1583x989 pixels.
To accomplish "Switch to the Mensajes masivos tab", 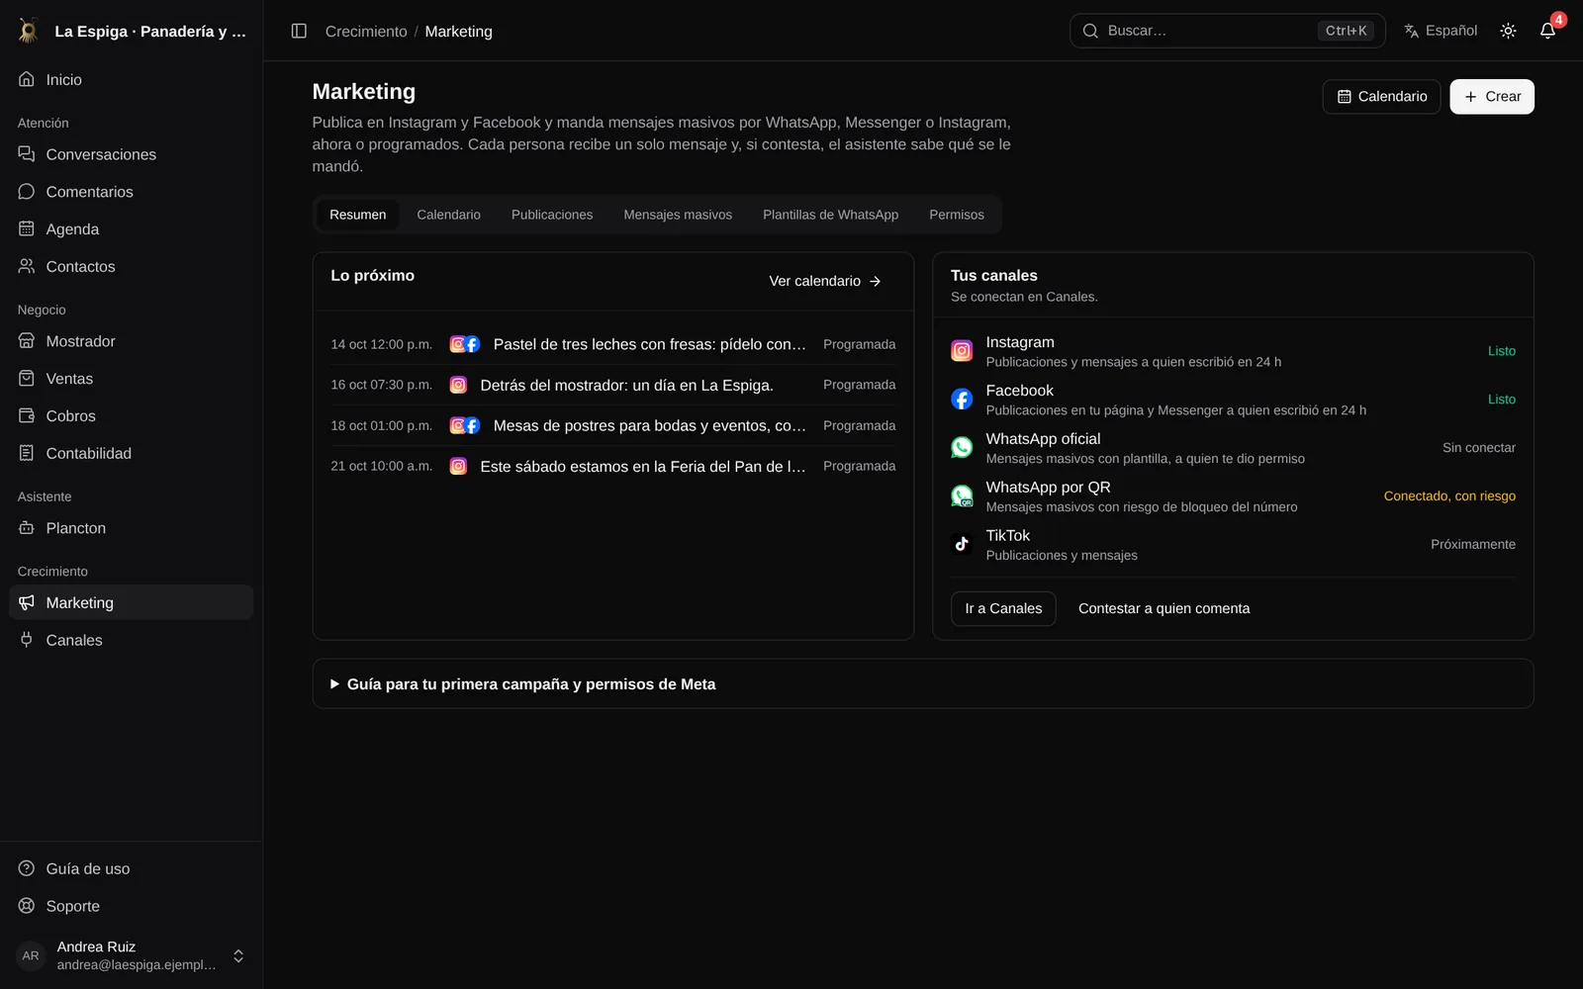I will click(678, 215).
